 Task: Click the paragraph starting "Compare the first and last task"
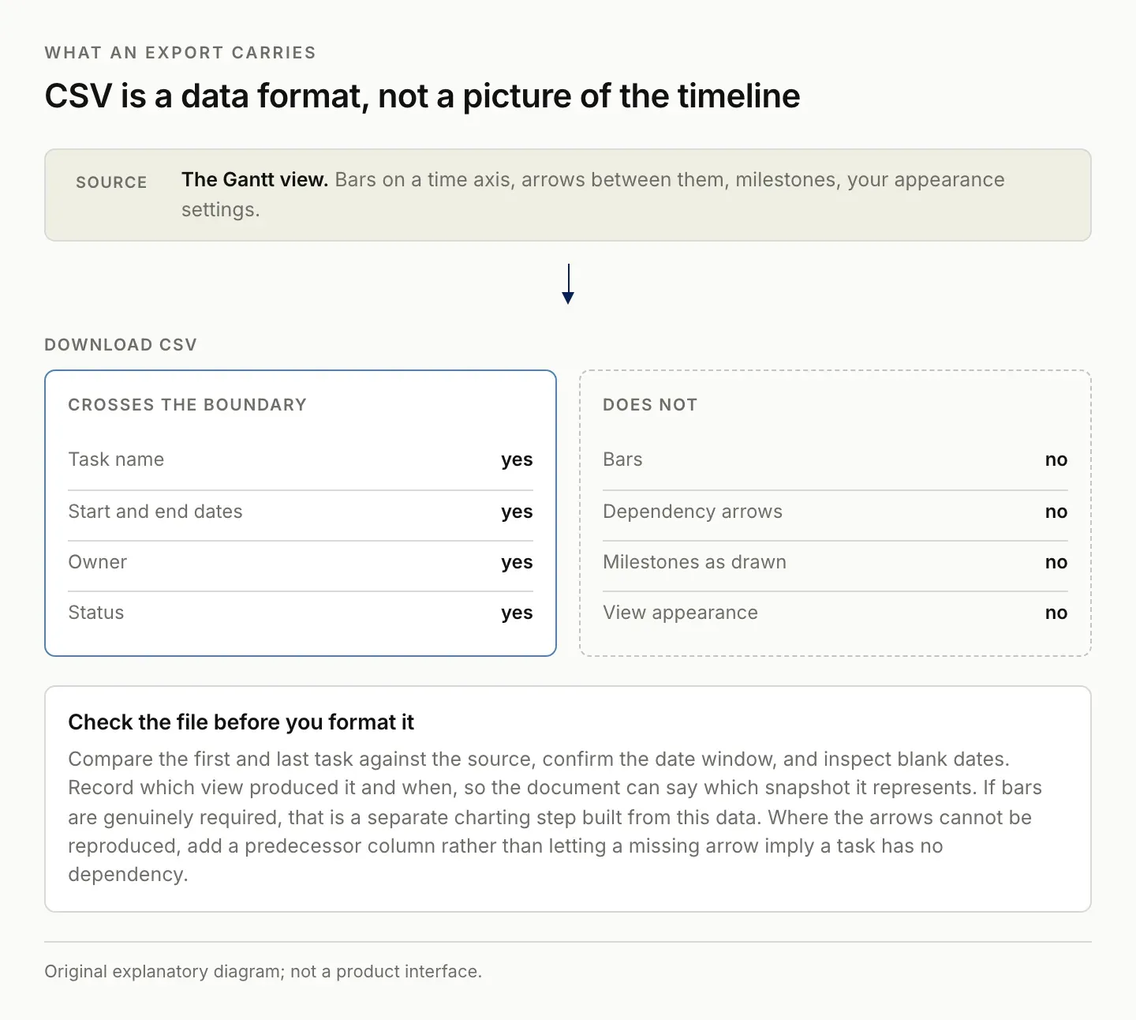pos(555,816)
